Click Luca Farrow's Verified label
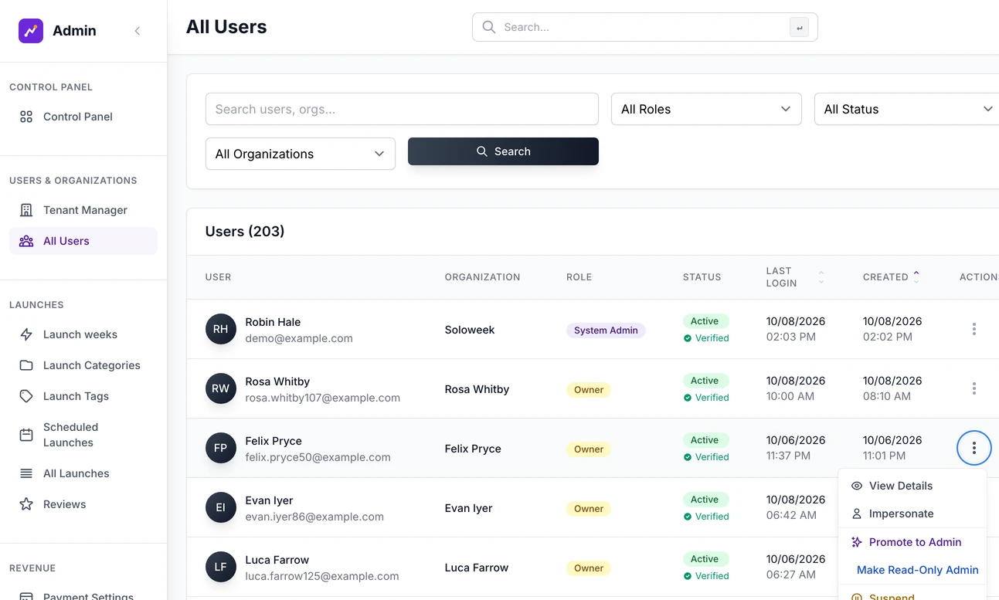 706,576
